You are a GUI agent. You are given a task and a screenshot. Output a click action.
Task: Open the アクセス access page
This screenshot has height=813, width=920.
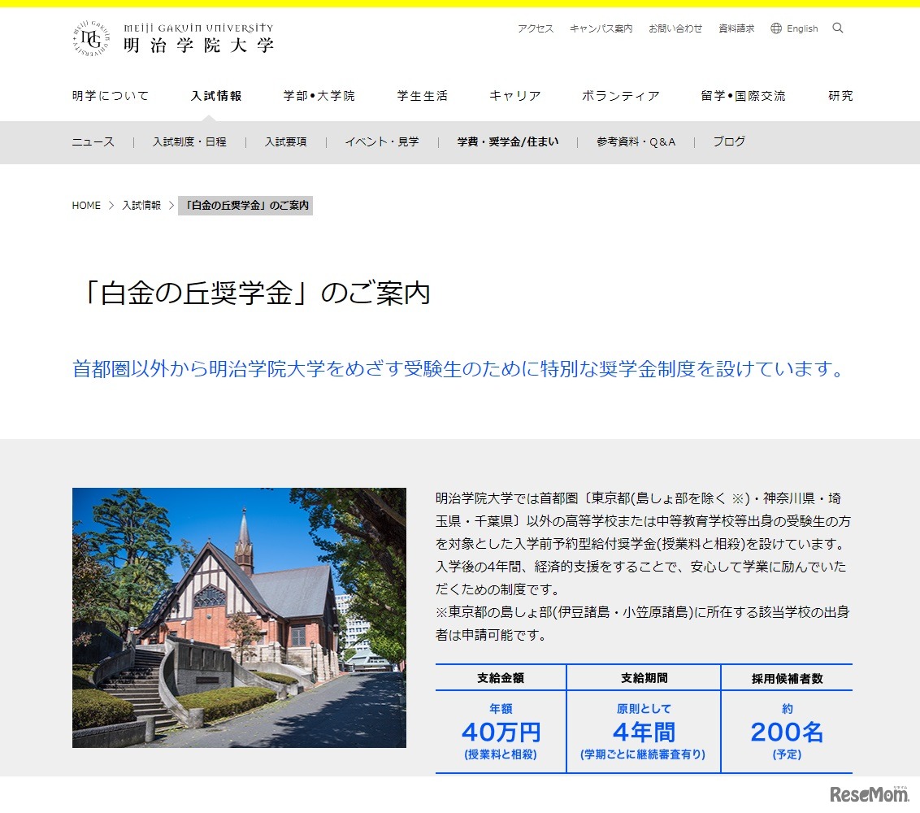[534, 28]
